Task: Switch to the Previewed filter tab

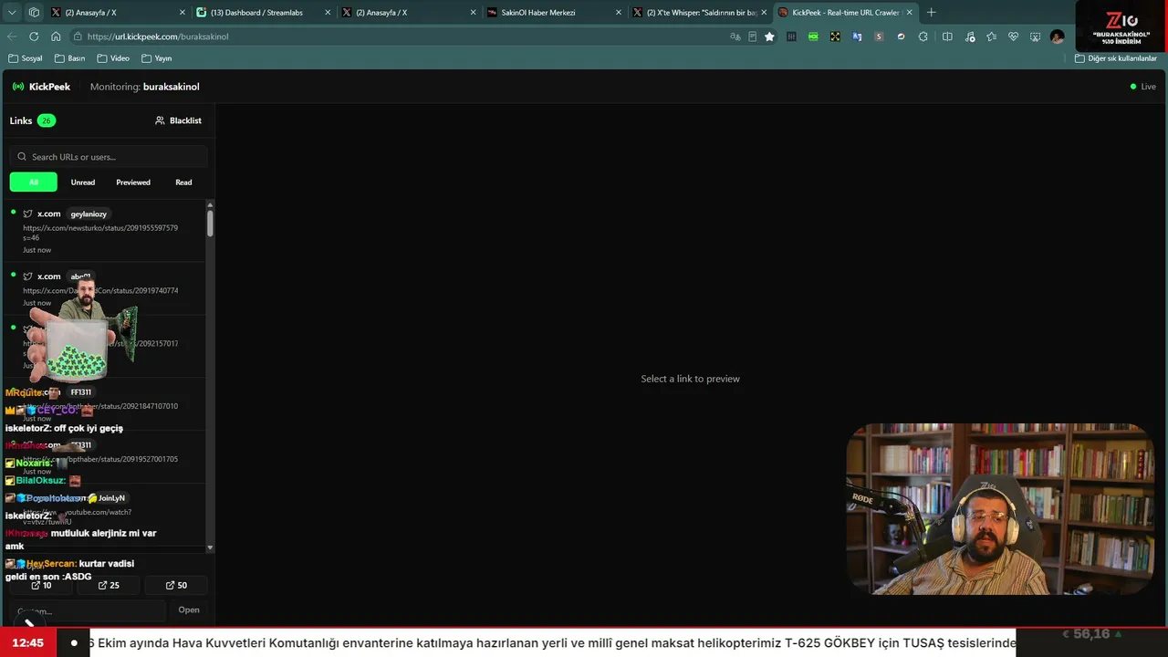Action: 133,182
